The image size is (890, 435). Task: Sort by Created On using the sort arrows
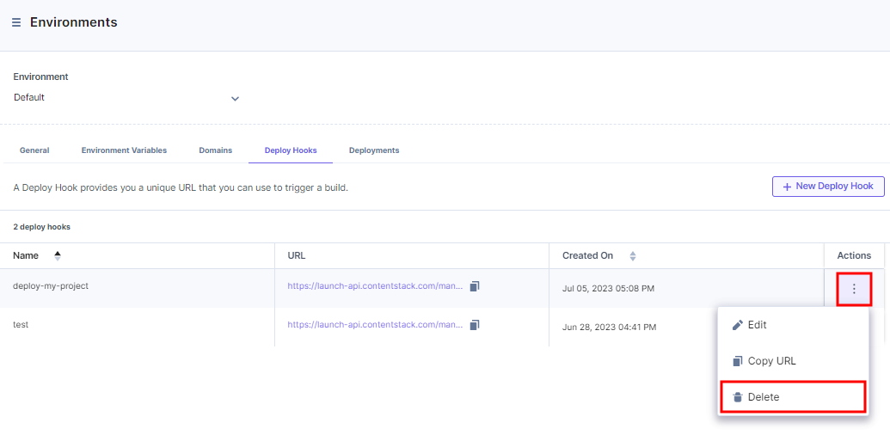point(632,256)
